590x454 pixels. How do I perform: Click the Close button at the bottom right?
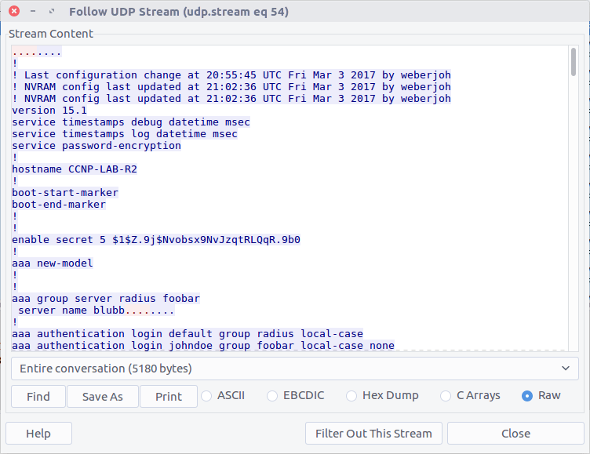coord(515,434)
